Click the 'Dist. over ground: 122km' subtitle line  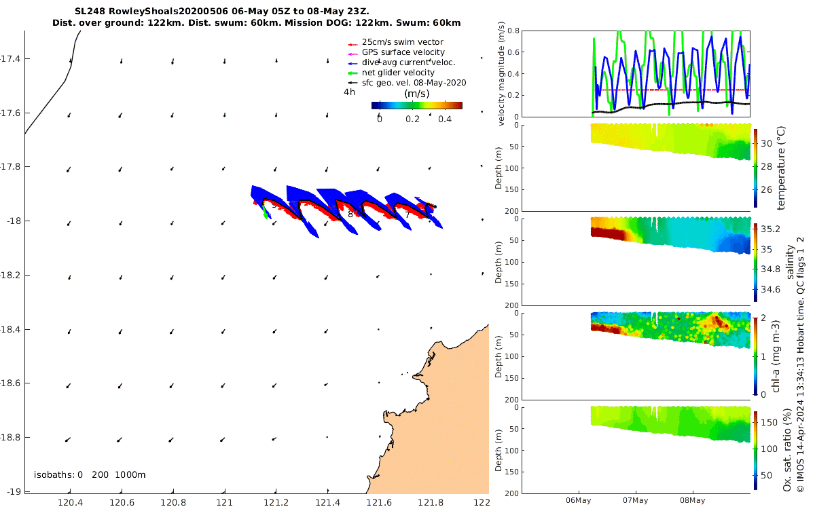coord(256,23)
